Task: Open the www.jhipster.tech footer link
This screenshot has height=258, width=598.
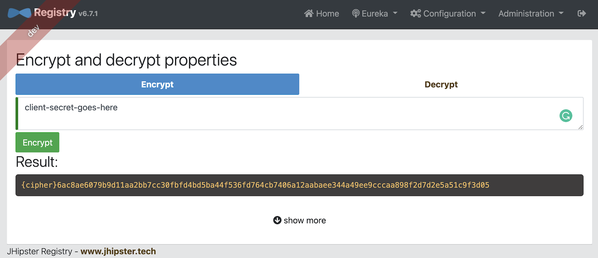Action: pos(118,251)
